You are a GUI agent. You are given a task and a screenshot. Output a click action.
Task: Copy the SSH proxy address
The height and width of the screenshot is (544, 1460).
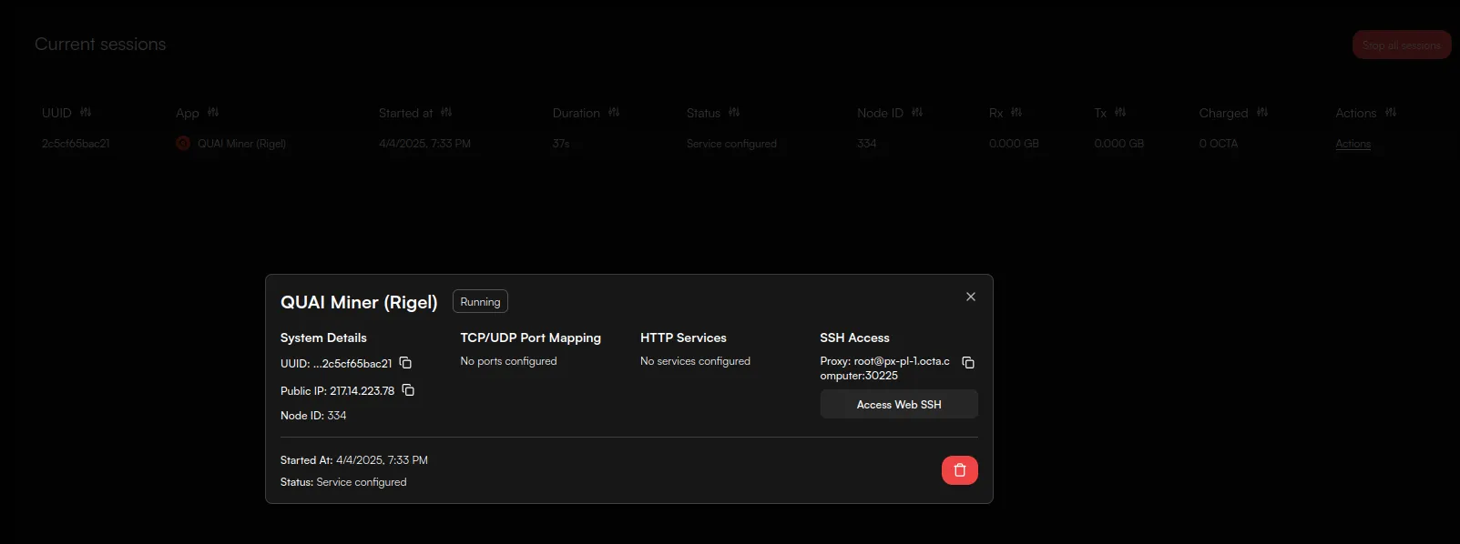[x=968, y=363]
